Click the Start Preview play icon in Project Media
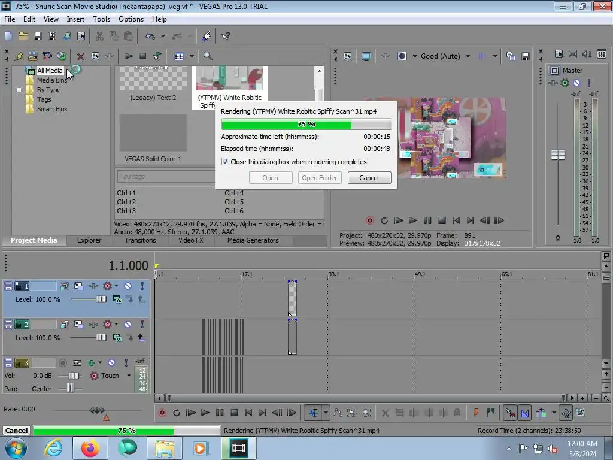613x460 pixels. pos(129,56)
